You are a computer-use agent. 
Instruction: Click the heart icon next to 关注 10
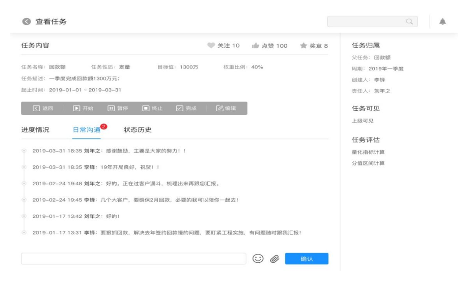click(211, 45)
